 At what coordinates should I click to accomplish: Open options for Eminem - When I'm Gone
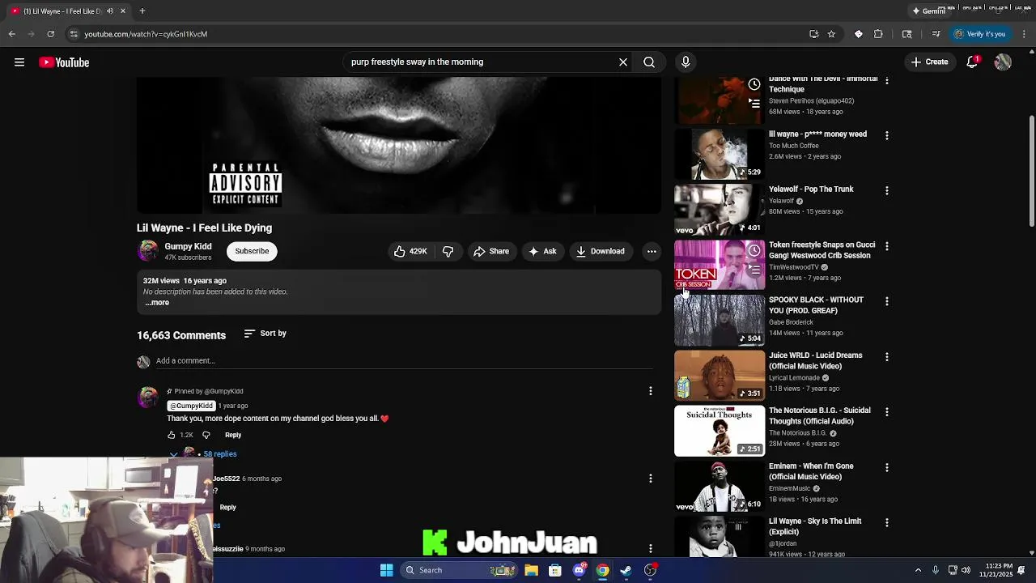[x=887, y=467]
